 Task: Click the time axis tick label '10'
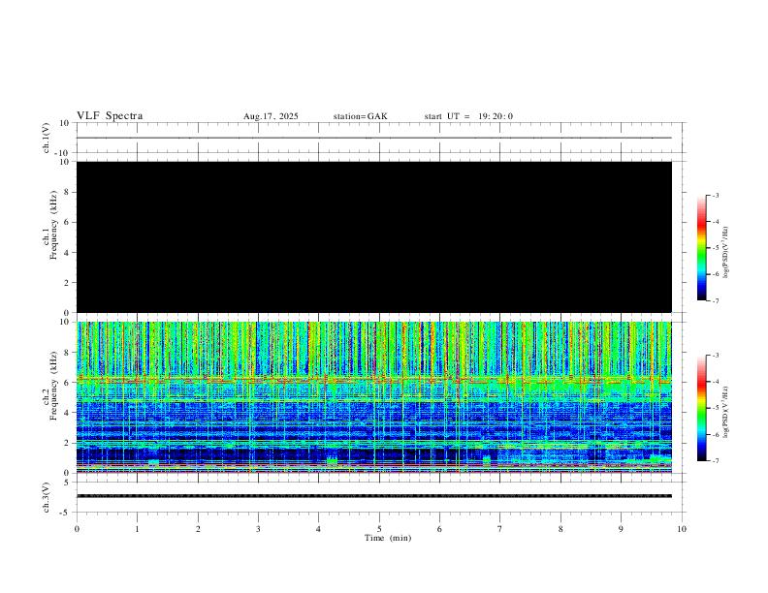pyautogui.click(x=682, y=529)
